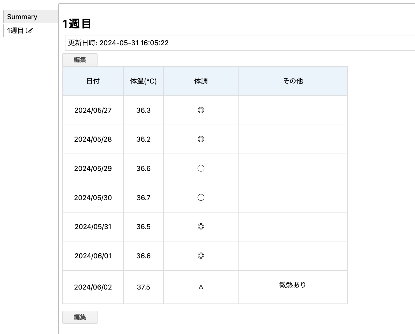The image size is (415, 334).
Task: Select the 1週目 tab
Action: pos(31,31)
